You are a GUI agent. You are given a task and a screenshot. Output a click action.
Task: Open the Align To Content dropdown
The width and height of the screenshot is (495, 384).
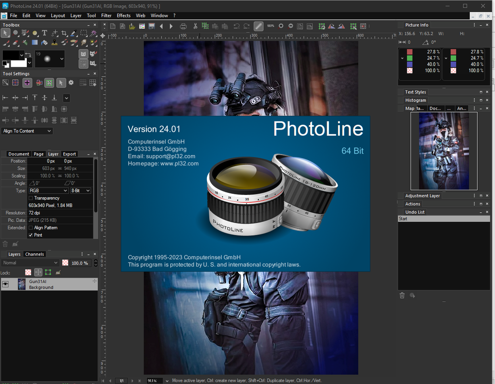27,131
